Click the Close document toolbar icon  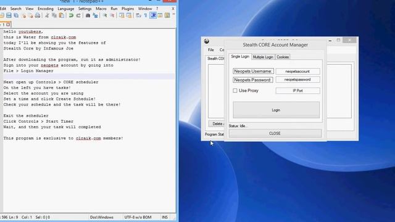click(23, 15)
